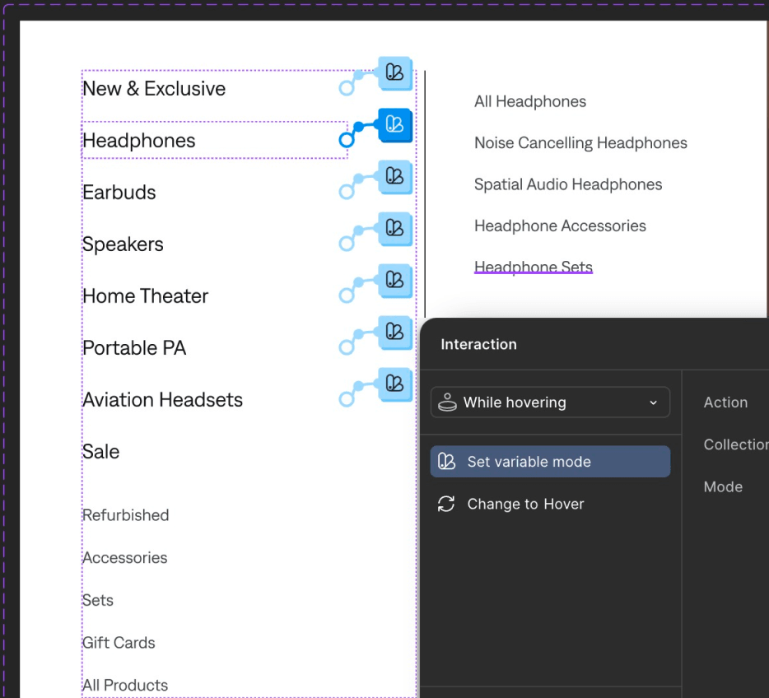Viewport: 769px width, 698px height.
Task: Click the variable mode icon beside New & Exclusive
Action: pyautogui.click(x=395, y=72)
